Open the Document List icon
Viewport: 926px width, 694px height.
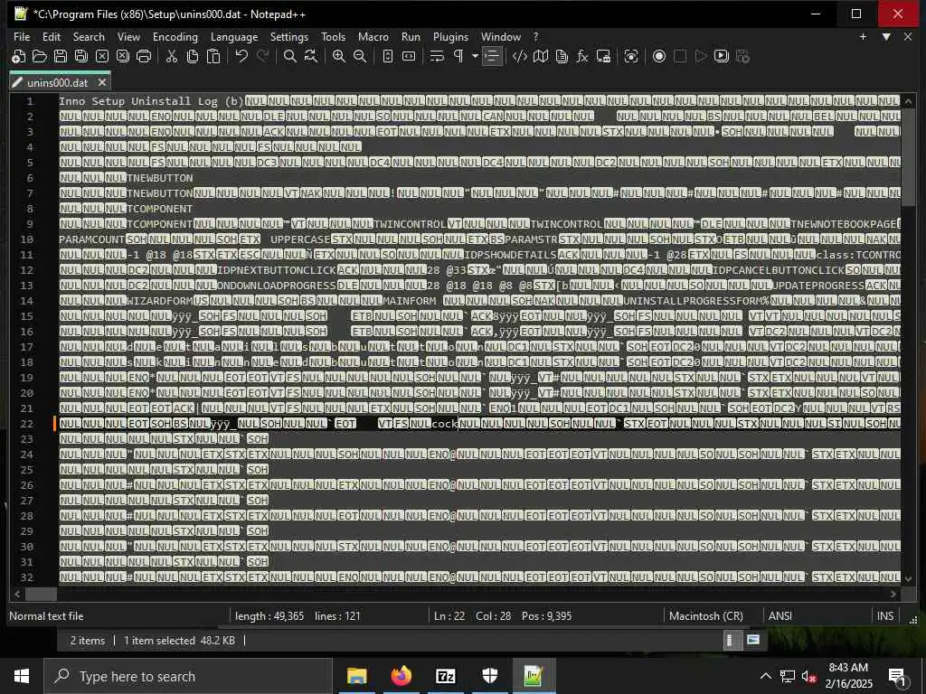pos(562,57)
